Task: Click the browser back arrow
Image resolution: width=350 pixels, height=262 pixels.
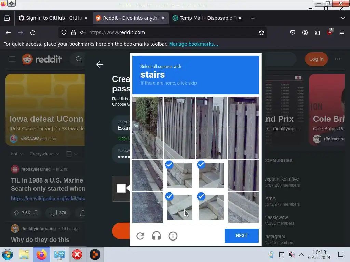Action: (x=8, y=32)
